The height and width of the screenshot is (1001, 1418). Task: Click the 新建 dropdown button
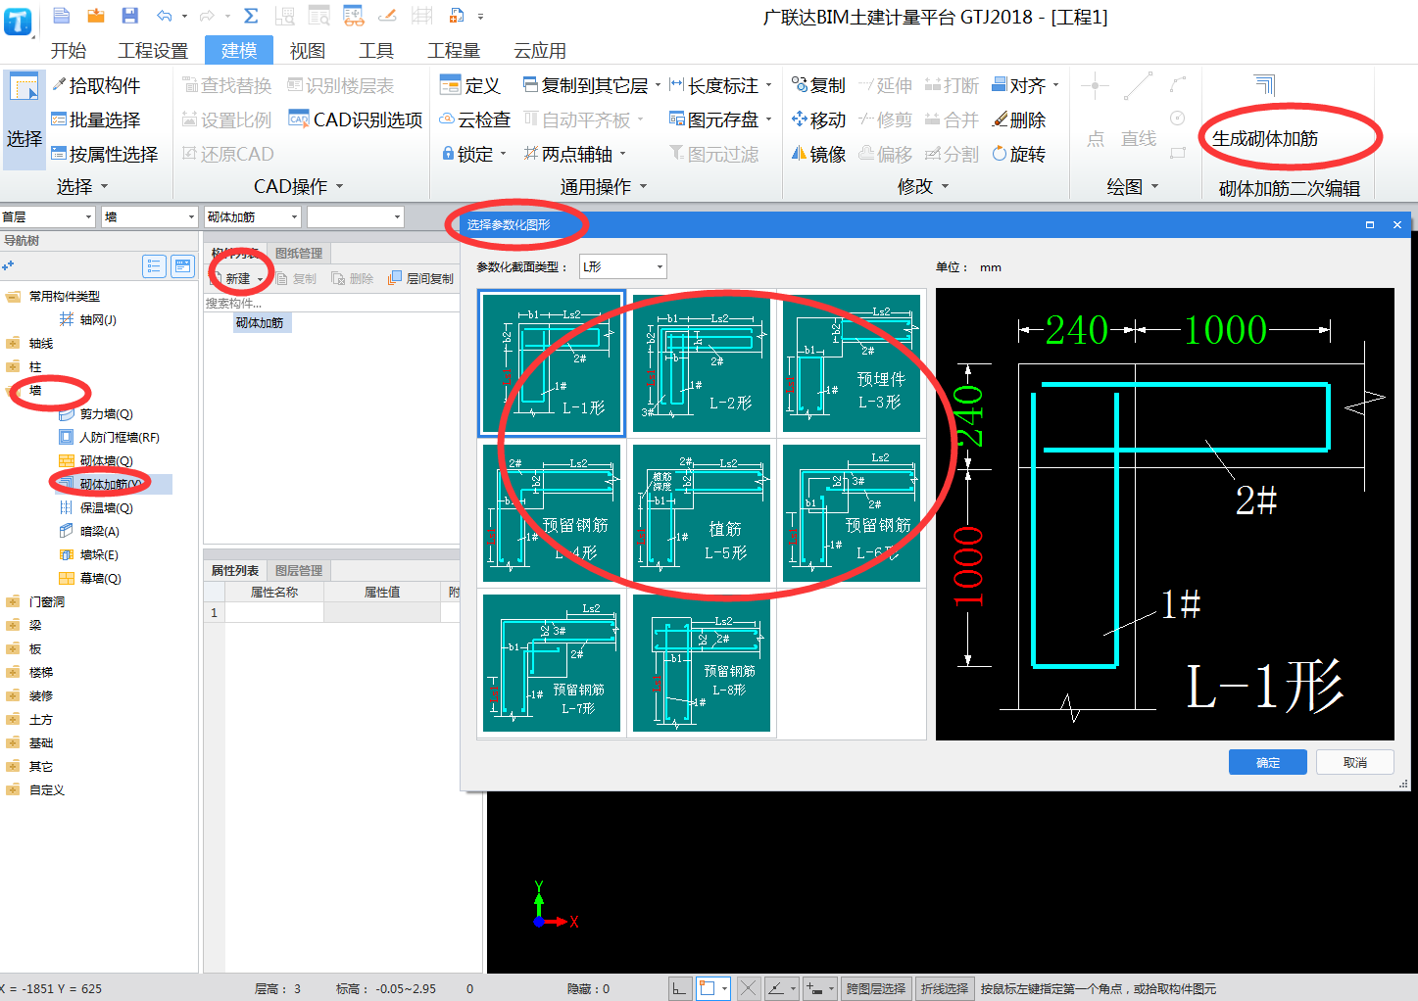(239, 279)
